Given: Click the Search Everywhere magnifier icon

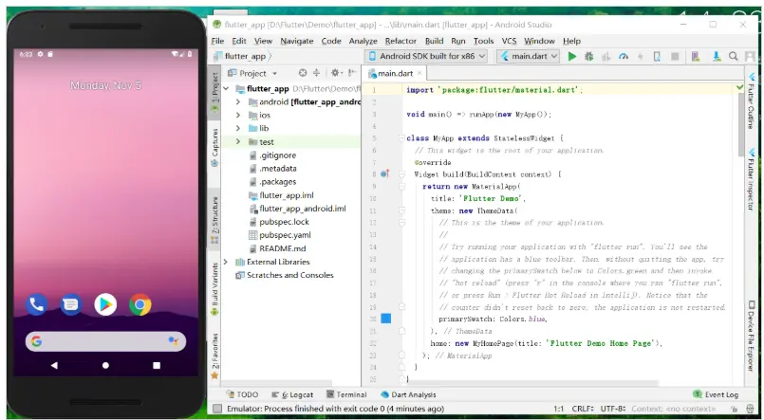Looking at the screenshot, I should pyautogui.click(x=734, y=57).
